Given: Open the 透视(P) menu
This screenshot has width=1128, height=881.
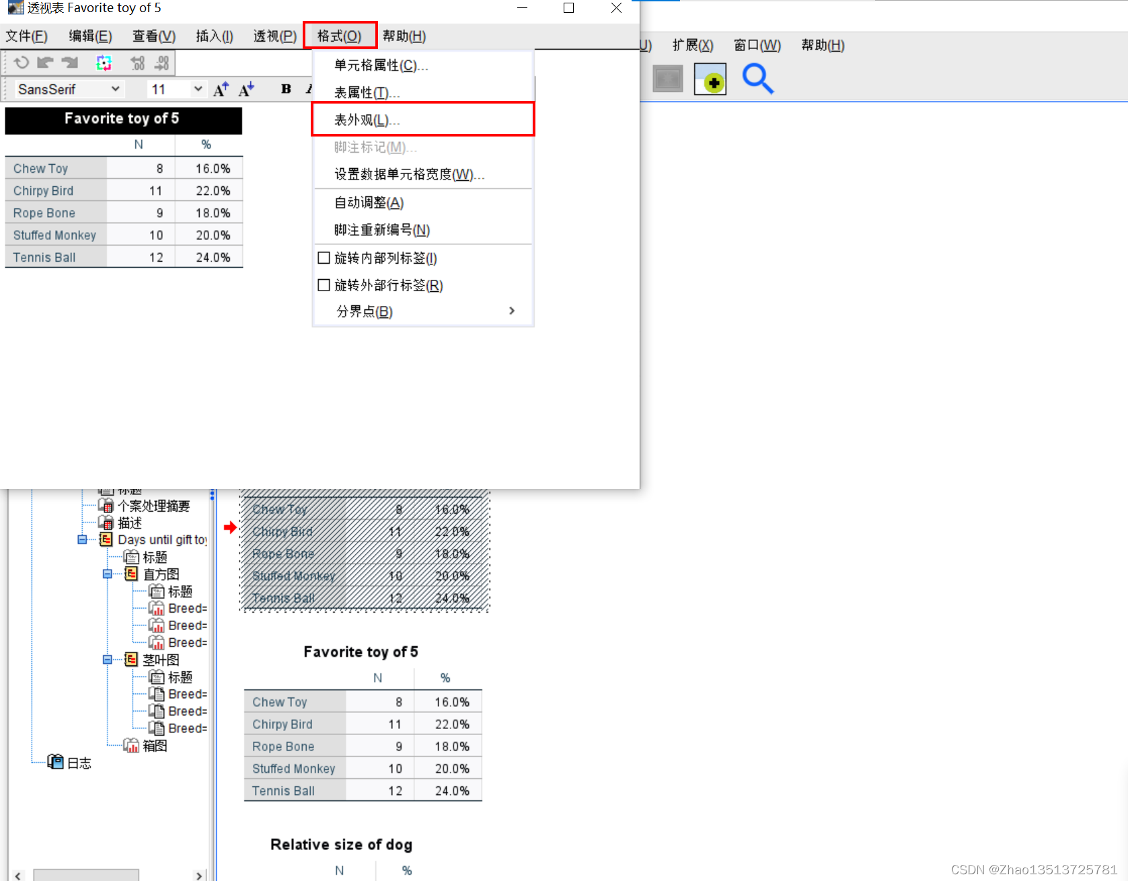Looking at the screenshot, I should click(275, 36).
